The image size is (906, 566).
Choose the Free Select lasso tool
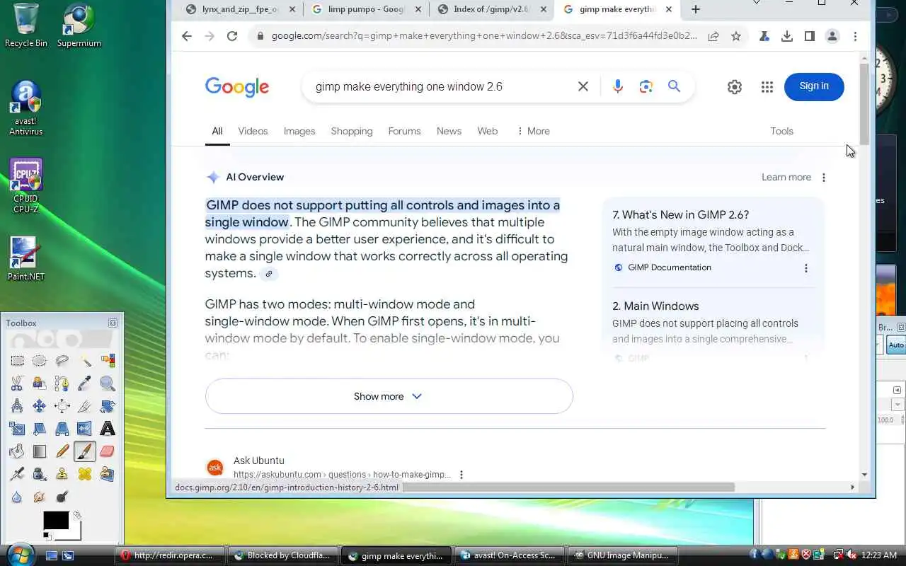pos(62,361)
